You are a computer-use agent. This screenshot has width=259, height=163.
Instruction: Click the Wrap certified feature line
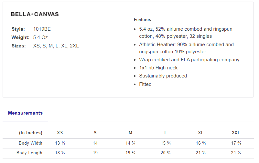189,60
